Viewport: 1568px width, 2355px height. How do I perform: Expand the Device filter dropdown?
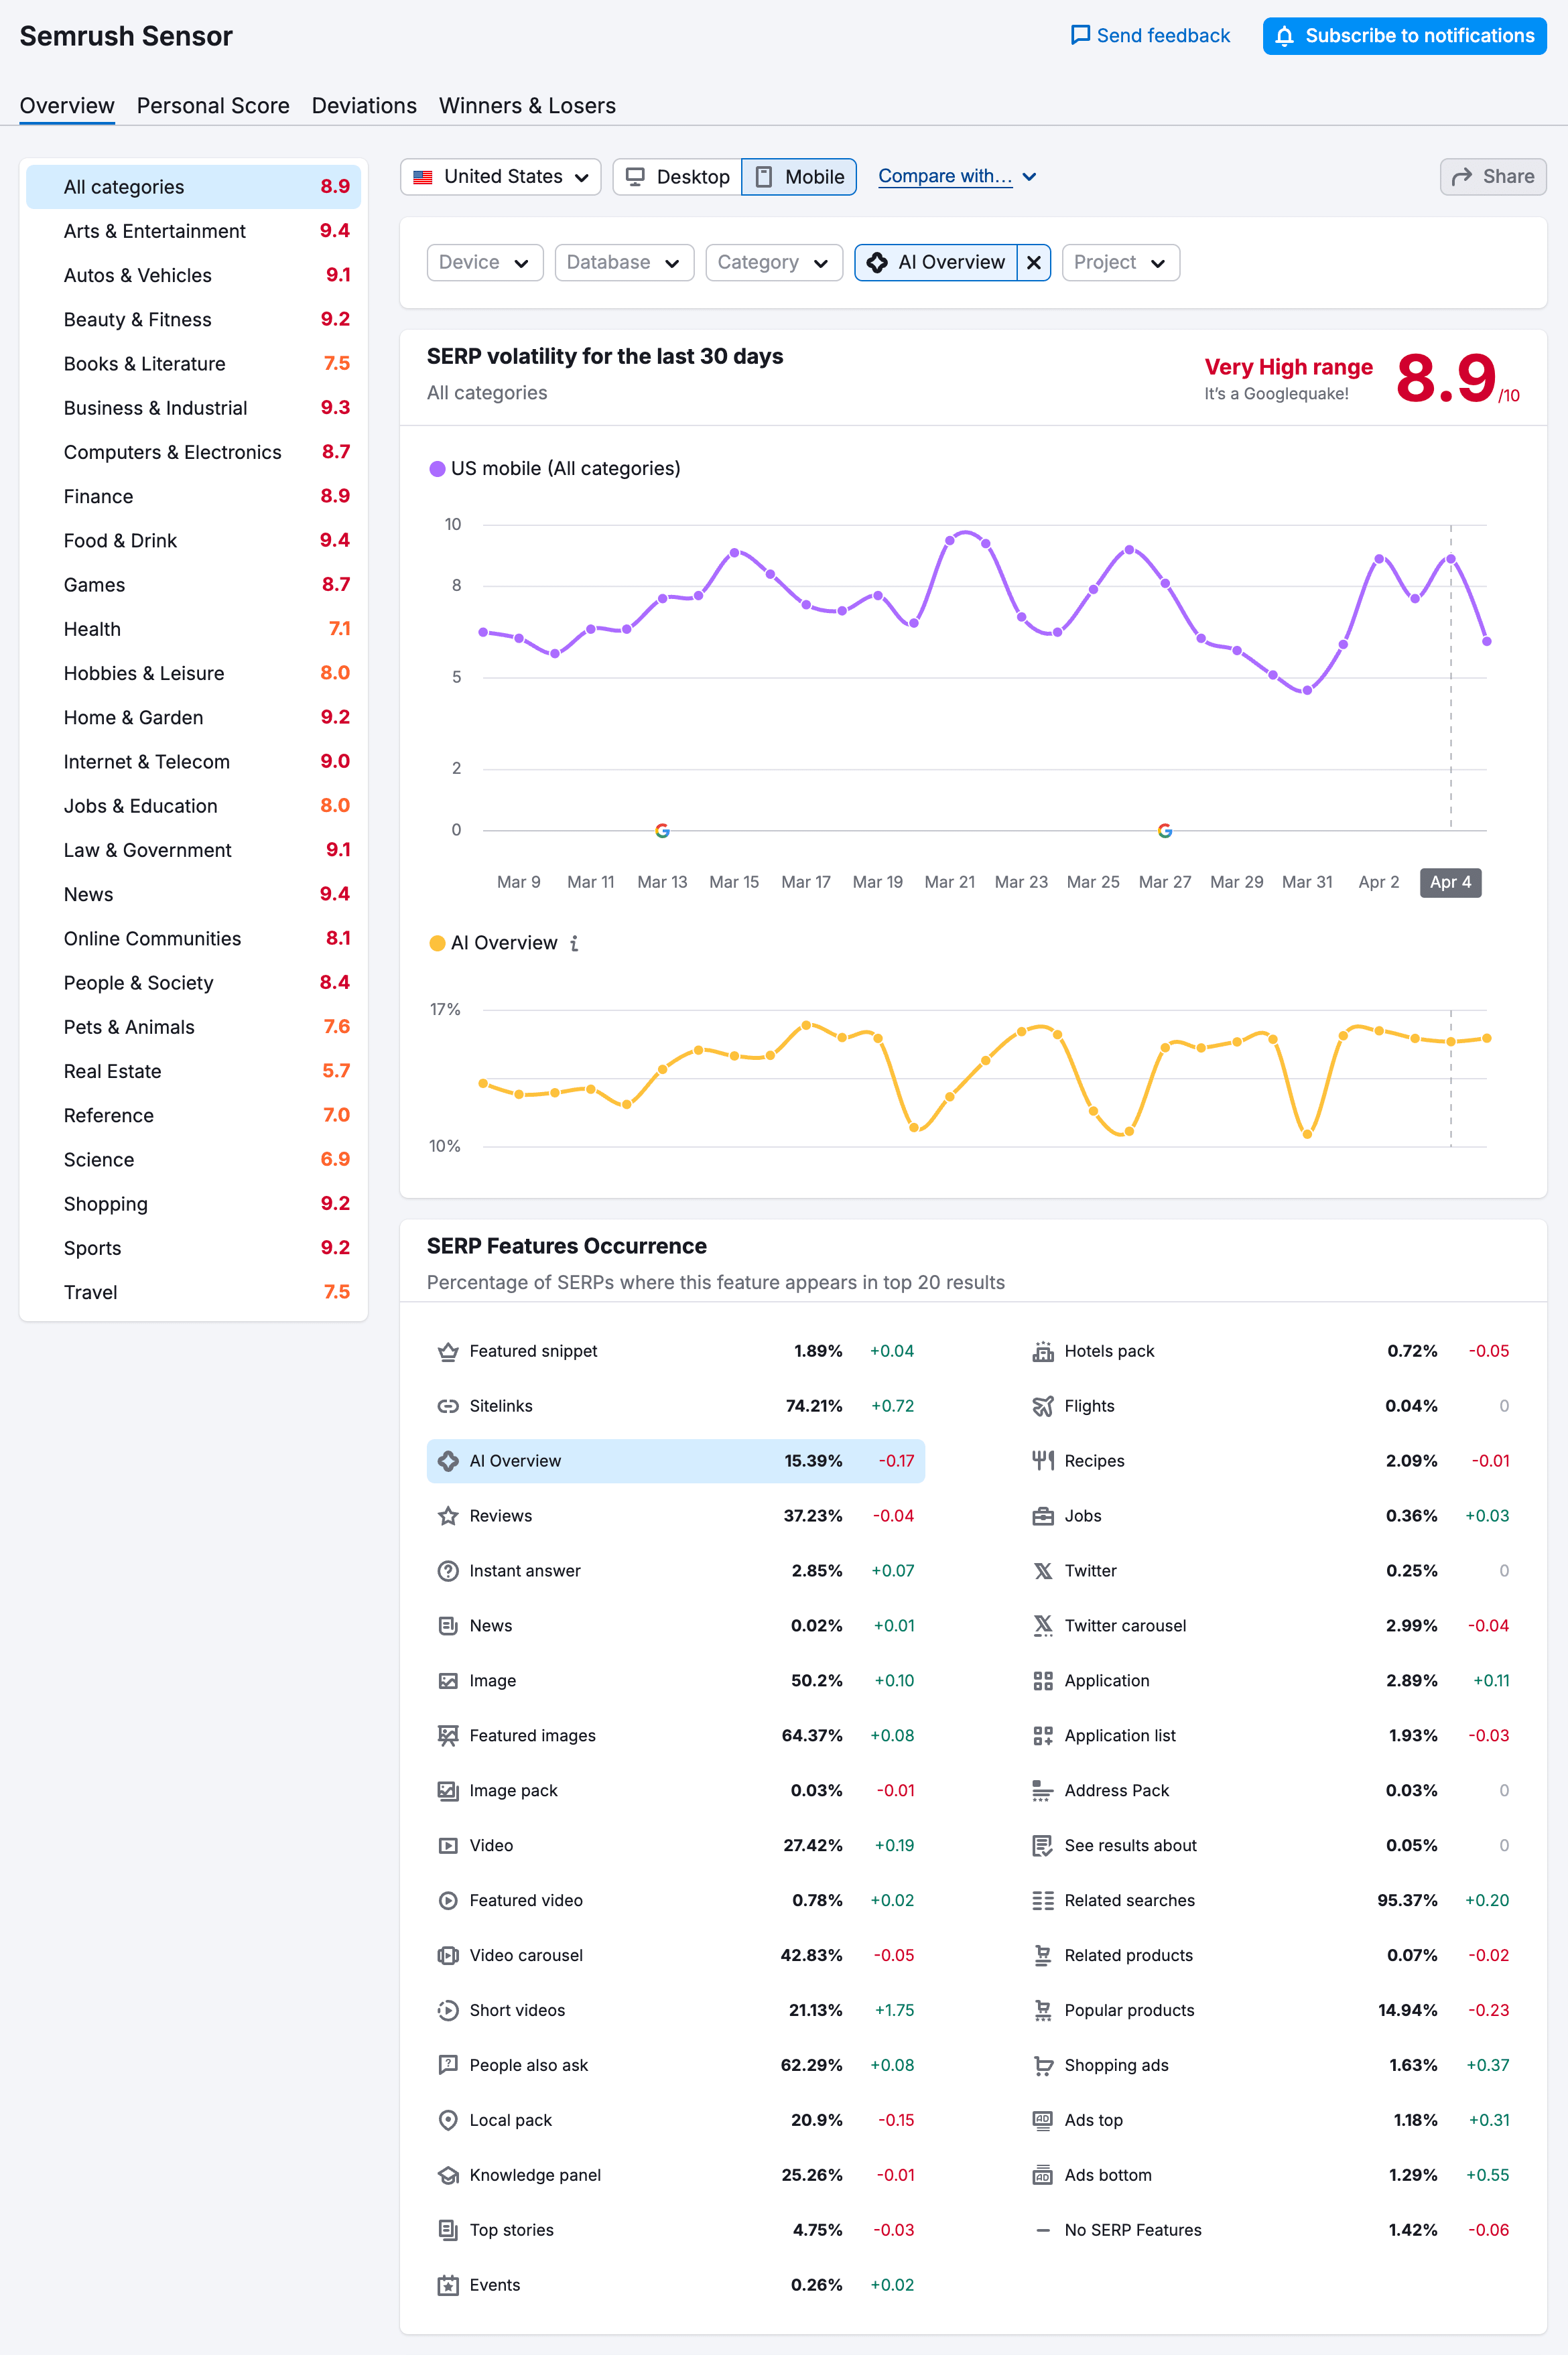click(485, 263)
